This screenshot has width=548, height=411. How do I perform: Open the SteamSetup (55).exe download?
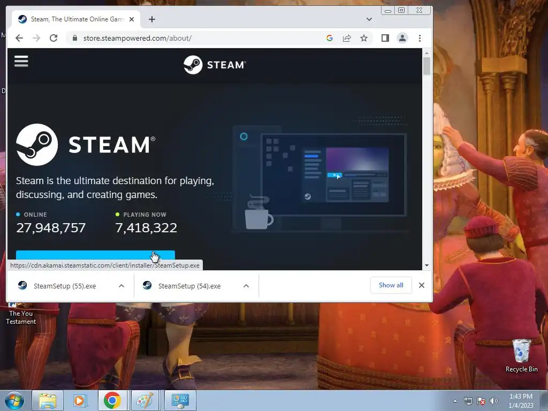[x=65, y=286]
